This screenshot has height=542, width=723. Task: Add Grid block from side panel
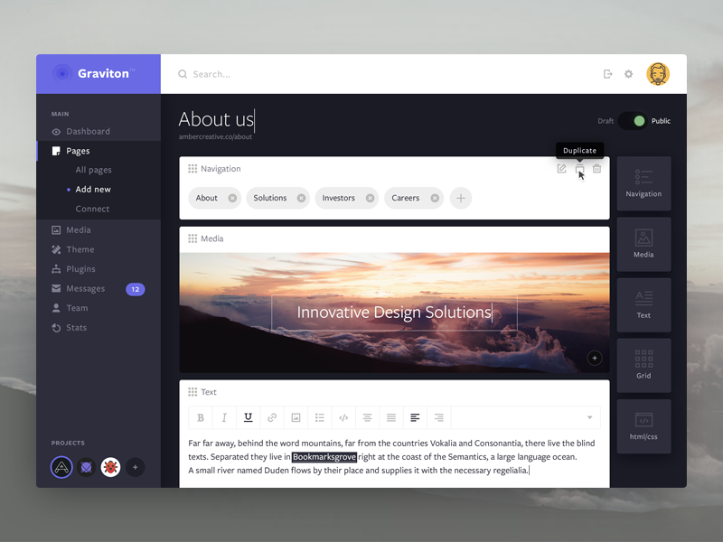(x=643, y=366)
